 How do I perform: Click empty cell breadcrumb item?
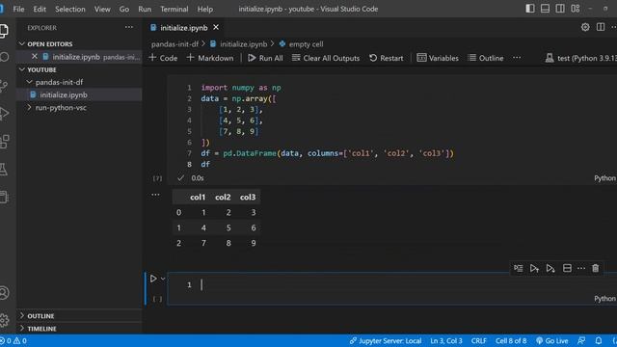302,44
